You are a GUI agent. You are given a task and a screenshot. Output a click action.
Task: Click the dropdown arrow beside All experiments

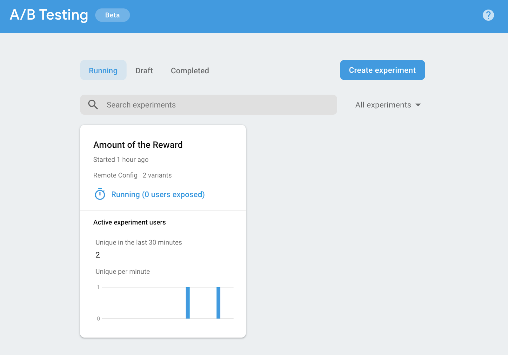pos(418,105)
